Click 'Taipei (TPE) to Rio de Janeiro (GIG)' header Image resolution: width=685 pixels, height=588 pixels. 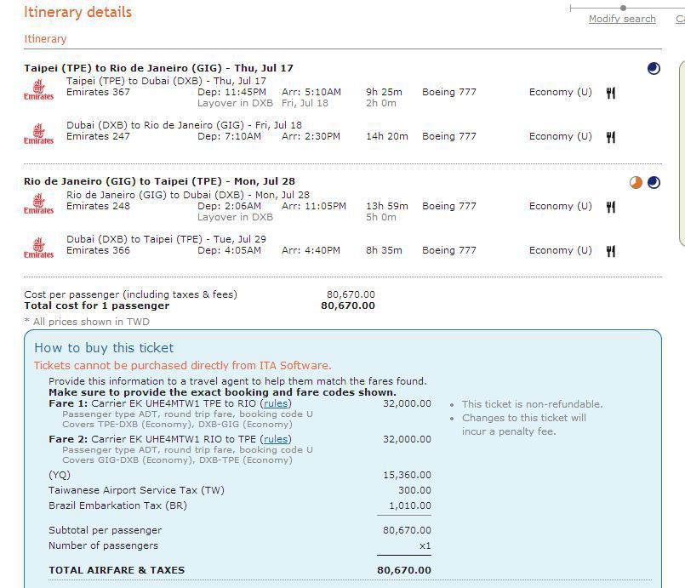tap(158, 68)
